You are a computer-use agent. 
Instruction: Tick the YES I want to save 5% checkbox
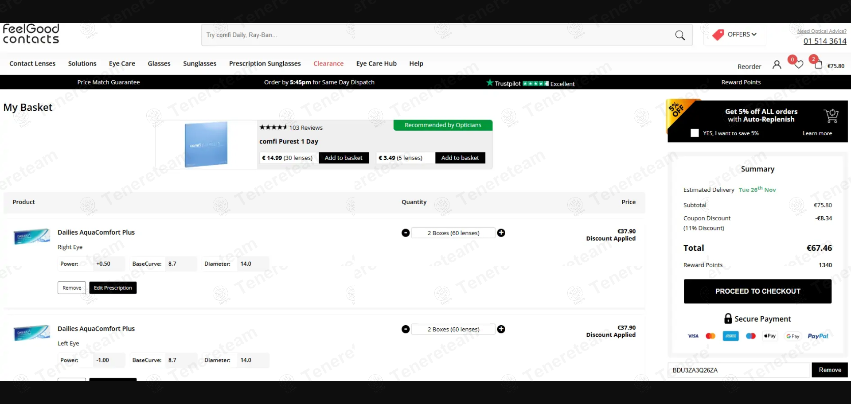pyautogui.click(x=695, y=133)
